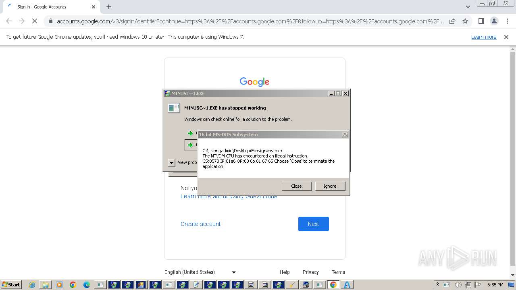Click the first green arrow option in crash dialog
Viewport: 516px width, 290px height.
(x=190, y=133)
